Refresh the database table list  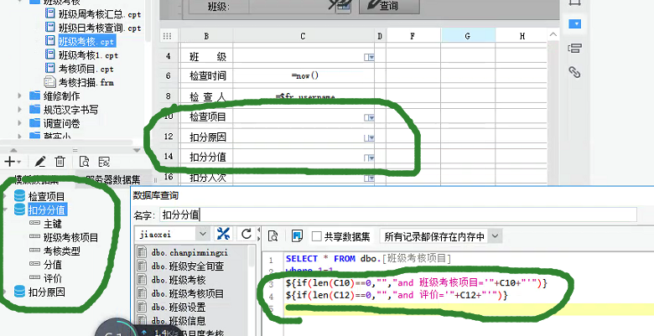coord(246,234)
